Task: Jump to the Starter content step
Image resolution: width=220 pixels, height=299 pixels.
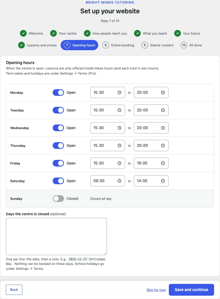Action: tap(158, 45)
